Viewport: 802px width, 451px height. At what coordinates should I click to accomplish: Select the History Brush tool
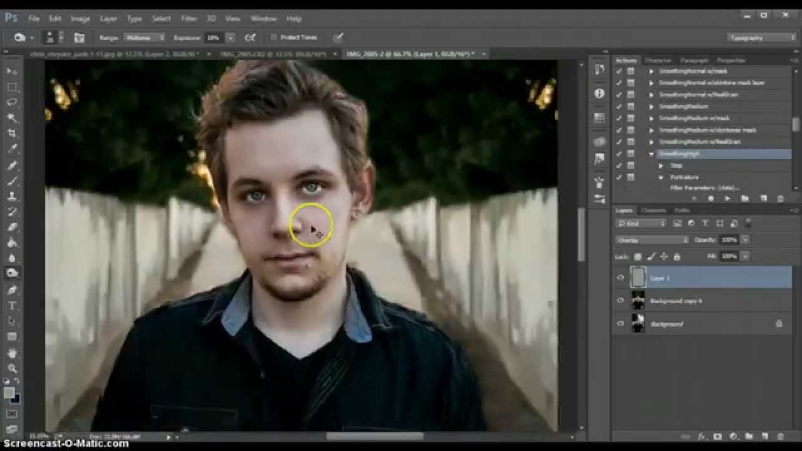[x=13, y=212]
